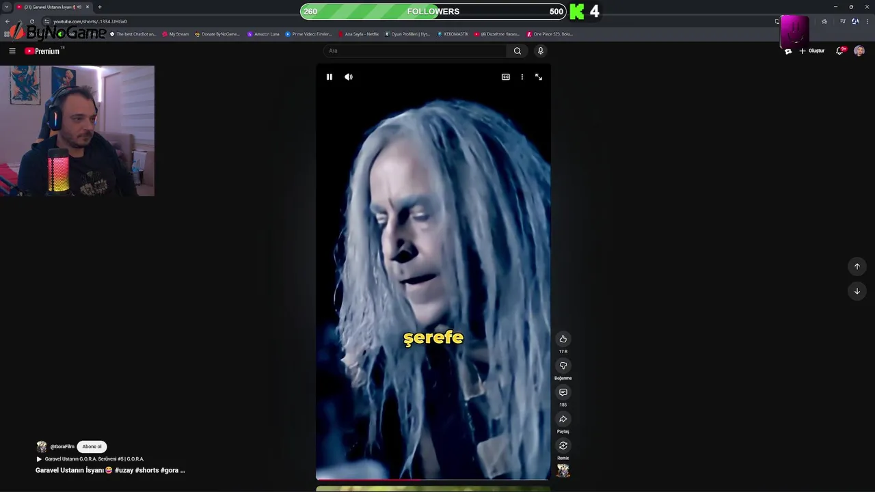Open the YouTube account avatar menu

(859, 51)
